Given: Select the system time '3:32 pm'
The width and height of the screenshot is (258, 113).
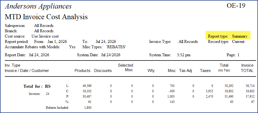Looking at the screenshot, I should (184, 55).
